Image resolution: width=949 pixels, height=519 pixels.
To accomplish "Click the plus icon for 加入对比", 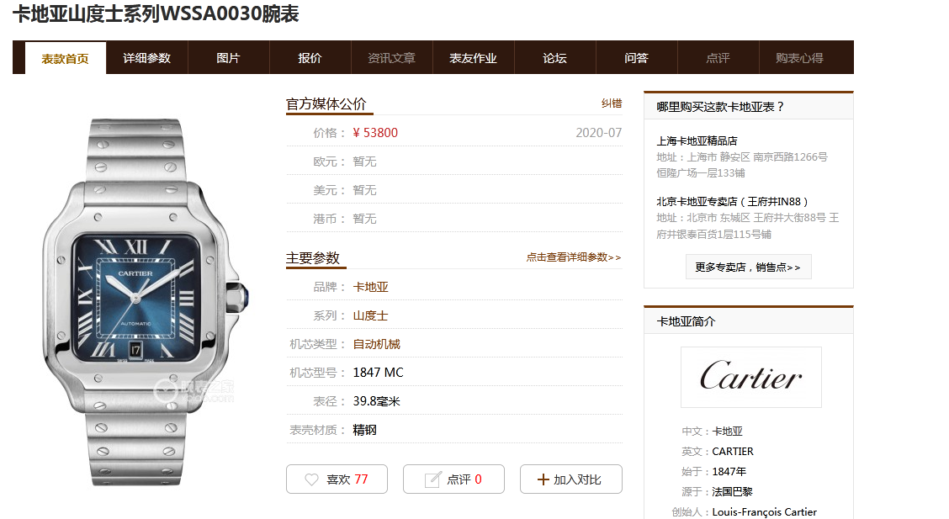I will (543, 479).
